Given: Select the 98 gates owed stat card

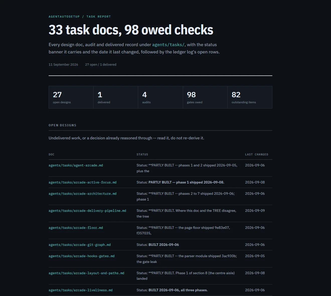Looking at the screenshot, I should coord(205,97).
